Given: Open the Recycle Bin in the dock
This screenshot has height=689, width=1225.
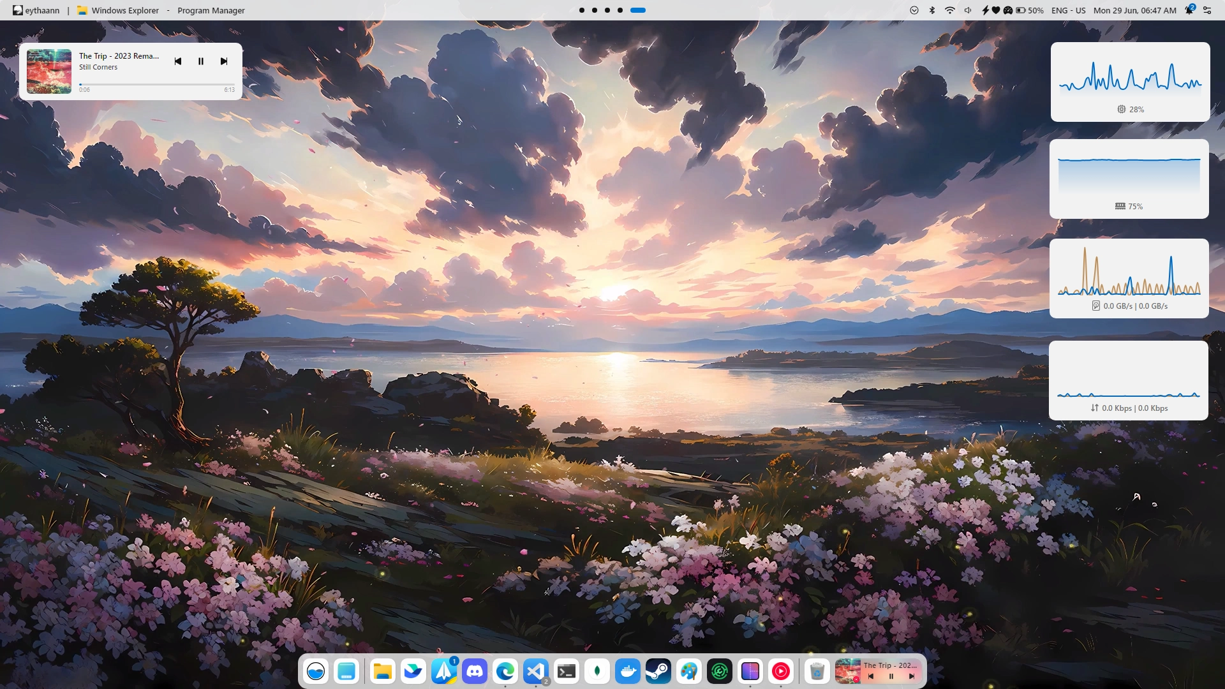Looking at the screenshot, I should tap(817, 671).
